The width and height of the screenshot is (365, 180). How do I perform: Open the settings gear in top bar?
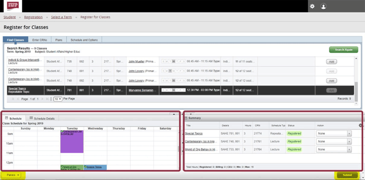312,6
